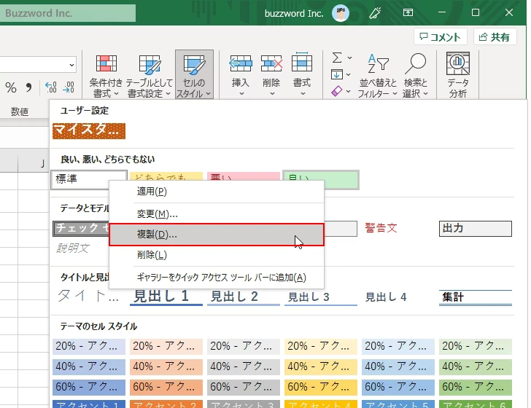531x408 pixels.
Task: Apply the 見出し 2 heading style
Action: pyautogui.click(x=244, y=297)
